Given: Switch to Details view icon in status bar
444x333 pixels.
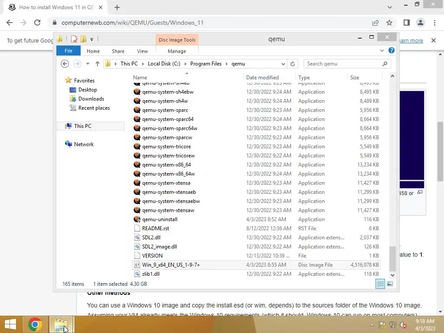Looking at the screenshot, I should [380, 284].
